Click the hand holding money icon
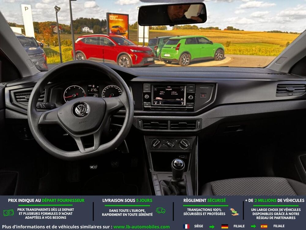Screen dimensions: 306x230 coord(234,212)
